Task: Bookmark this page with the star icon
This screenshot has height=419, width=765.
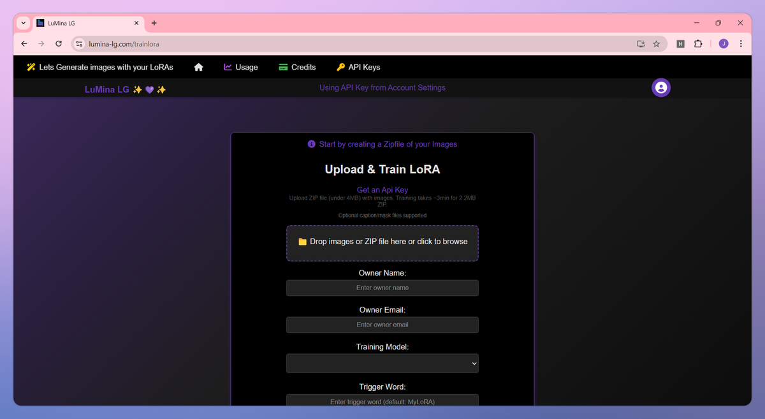Action: point(657,44)
